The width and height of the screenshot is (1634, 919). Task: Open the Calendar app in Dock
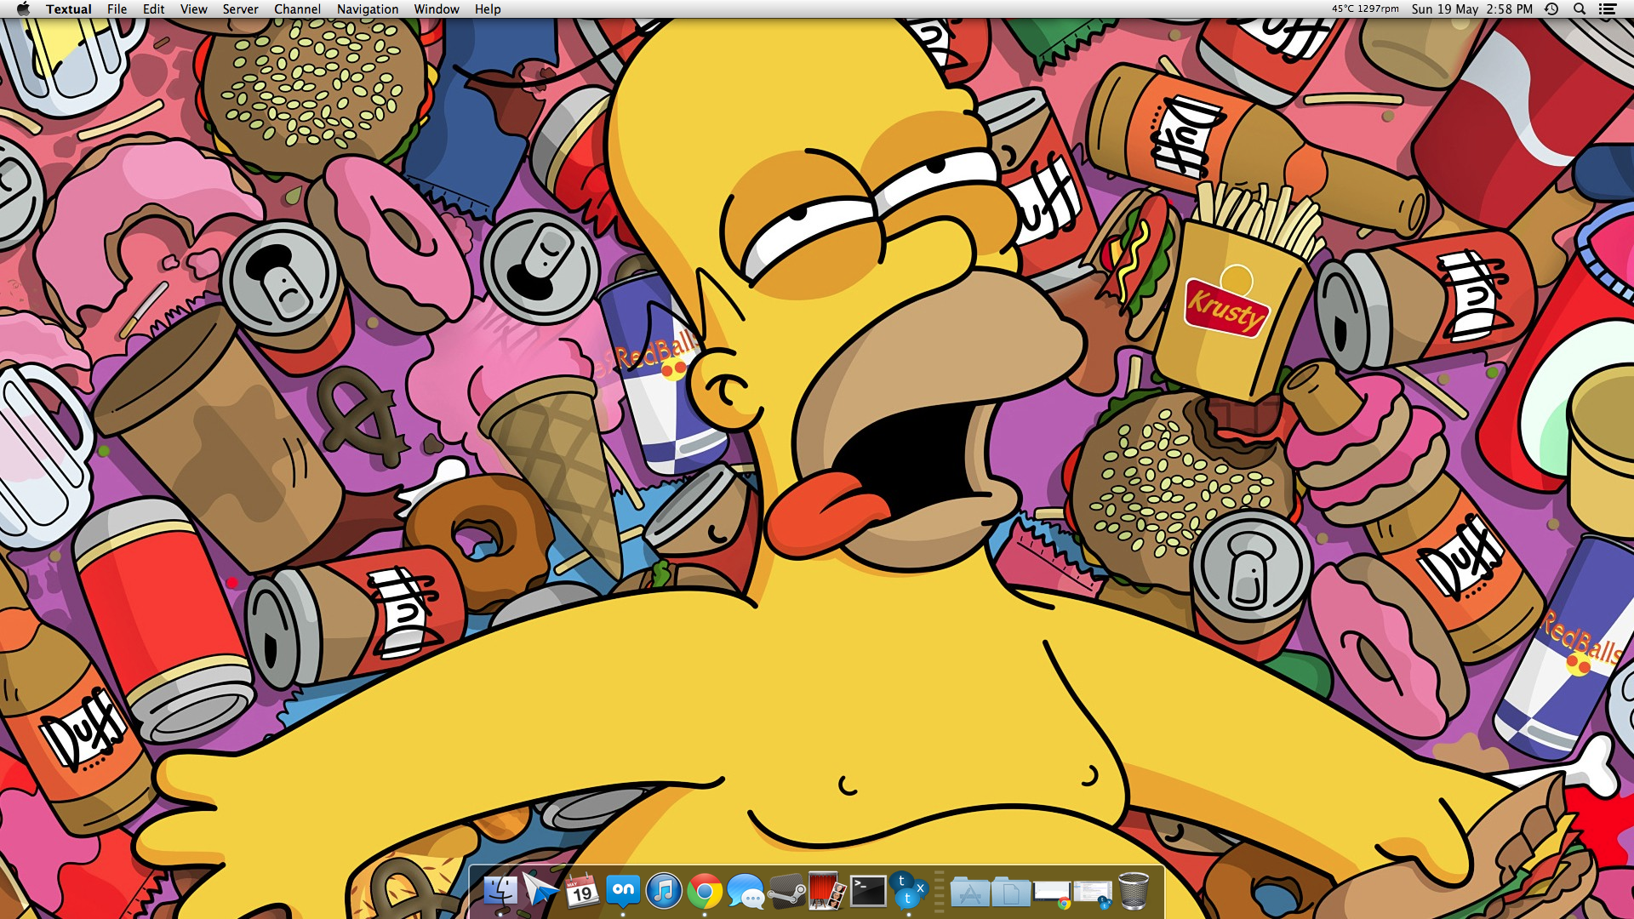point(582,891)
